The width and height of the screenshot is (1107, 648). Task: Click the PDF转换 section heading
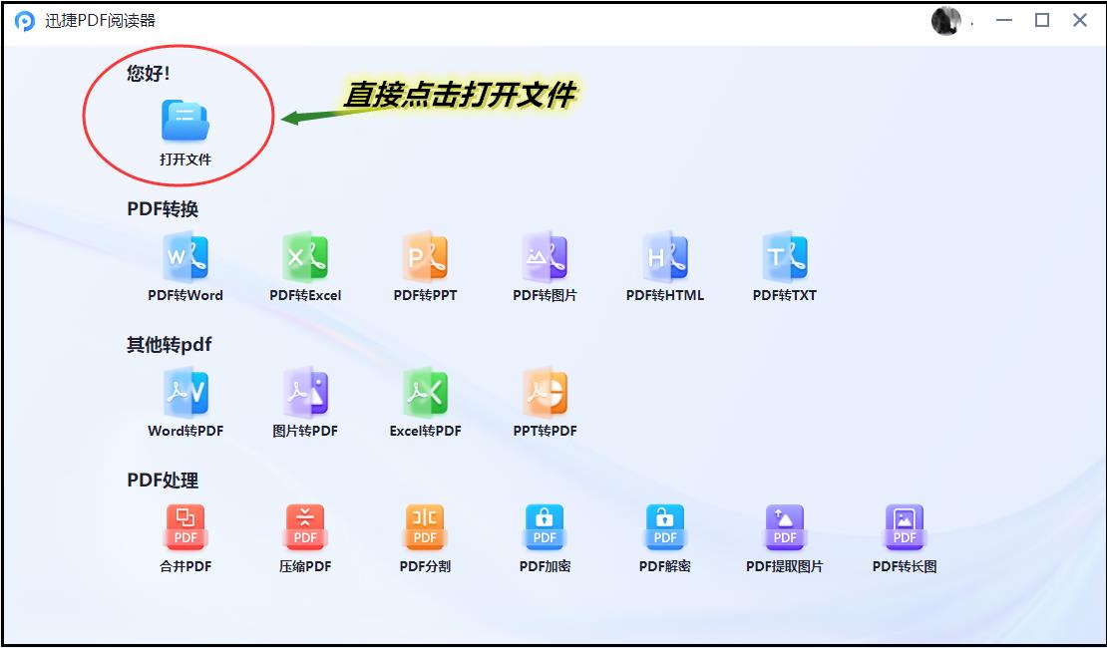[x=163, y=209]
